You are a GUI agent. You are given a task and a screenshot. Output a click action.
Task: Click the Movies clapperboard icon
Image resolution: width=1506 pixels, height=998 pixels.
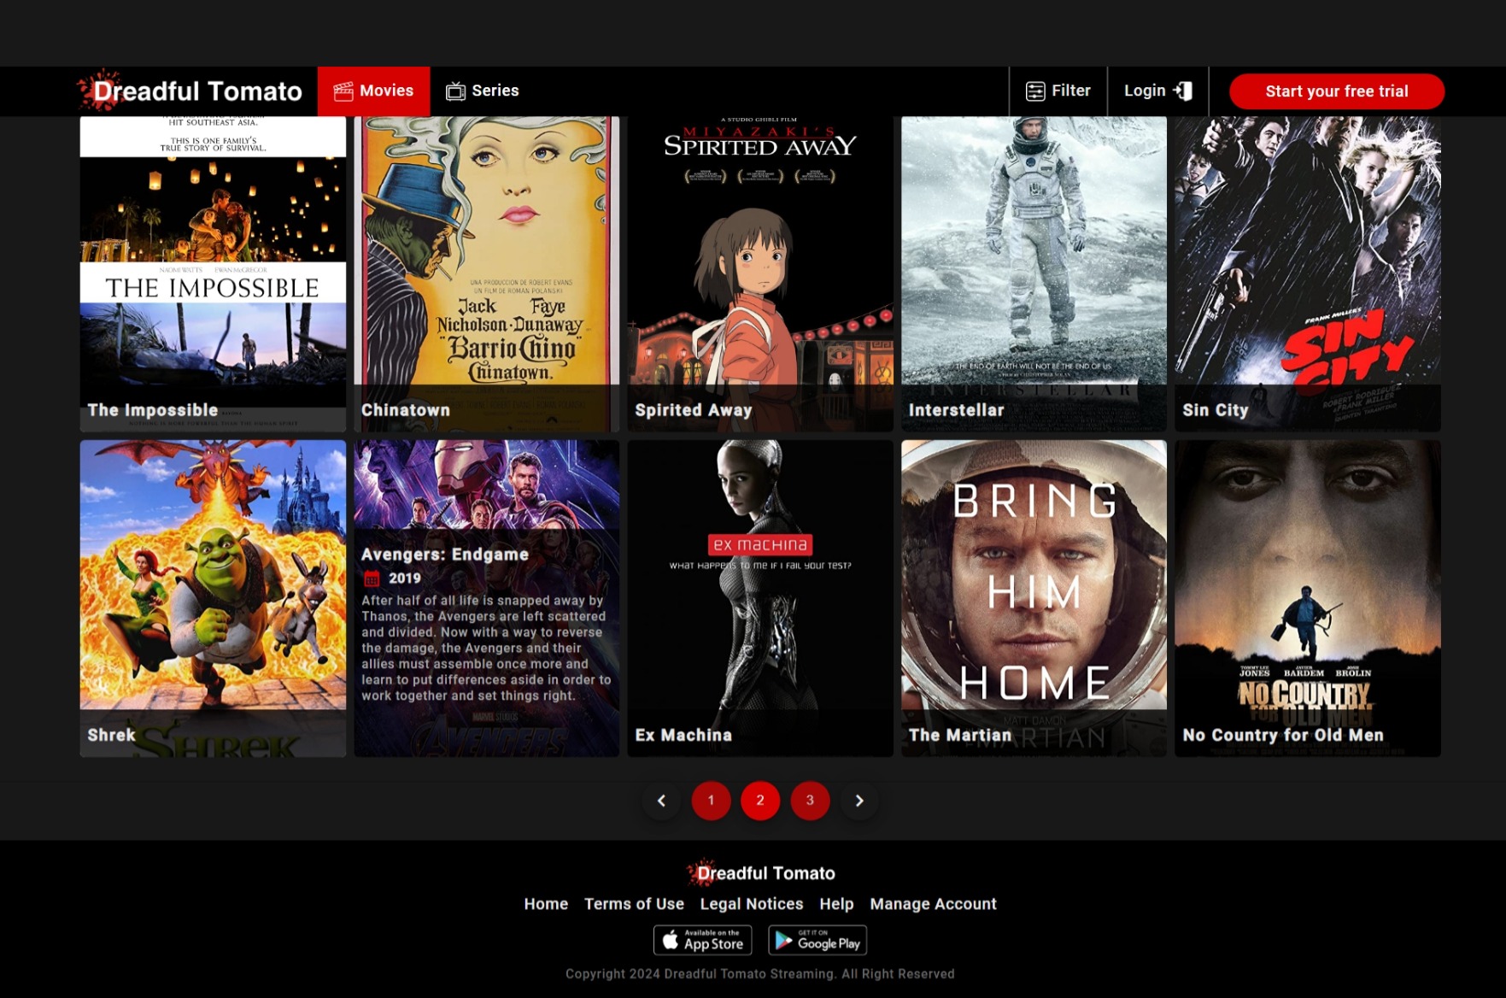[343, 91]
